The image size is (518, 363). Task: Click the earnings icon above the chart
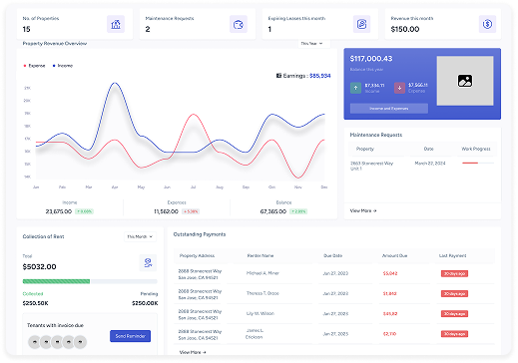pyautogui.click(x=278, y=76)
